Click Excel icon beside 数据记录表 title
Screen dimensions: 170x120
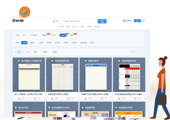click(86, 61)
